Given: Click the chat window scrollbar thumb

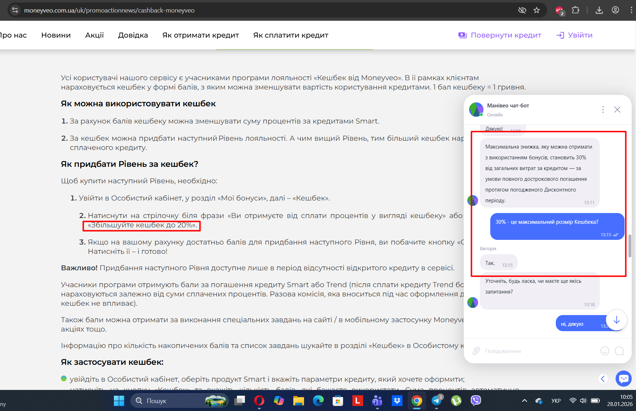Looking at the screenshot, I should [x=630, y=246].
